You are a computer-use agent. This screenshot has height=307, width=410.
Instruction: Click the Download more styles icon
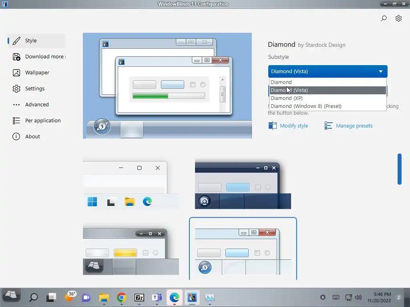(16, 57)
